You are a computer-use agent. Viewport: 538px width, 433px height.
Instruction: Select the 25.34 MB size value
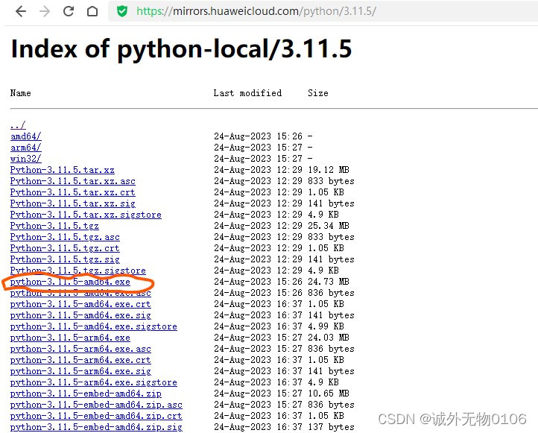tap(329, 226)
